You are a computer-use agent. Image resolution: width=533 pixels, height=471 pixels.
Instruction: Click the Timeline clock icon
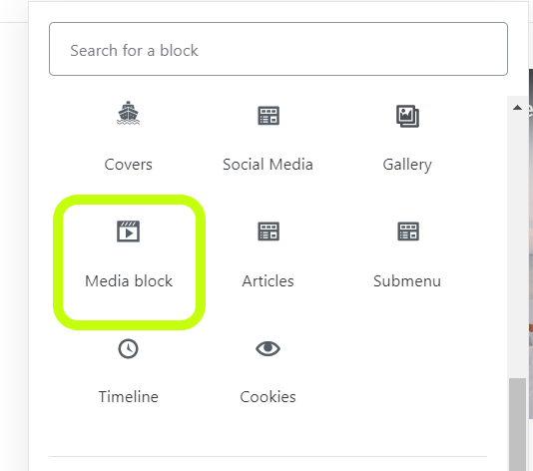click(128, 348)
